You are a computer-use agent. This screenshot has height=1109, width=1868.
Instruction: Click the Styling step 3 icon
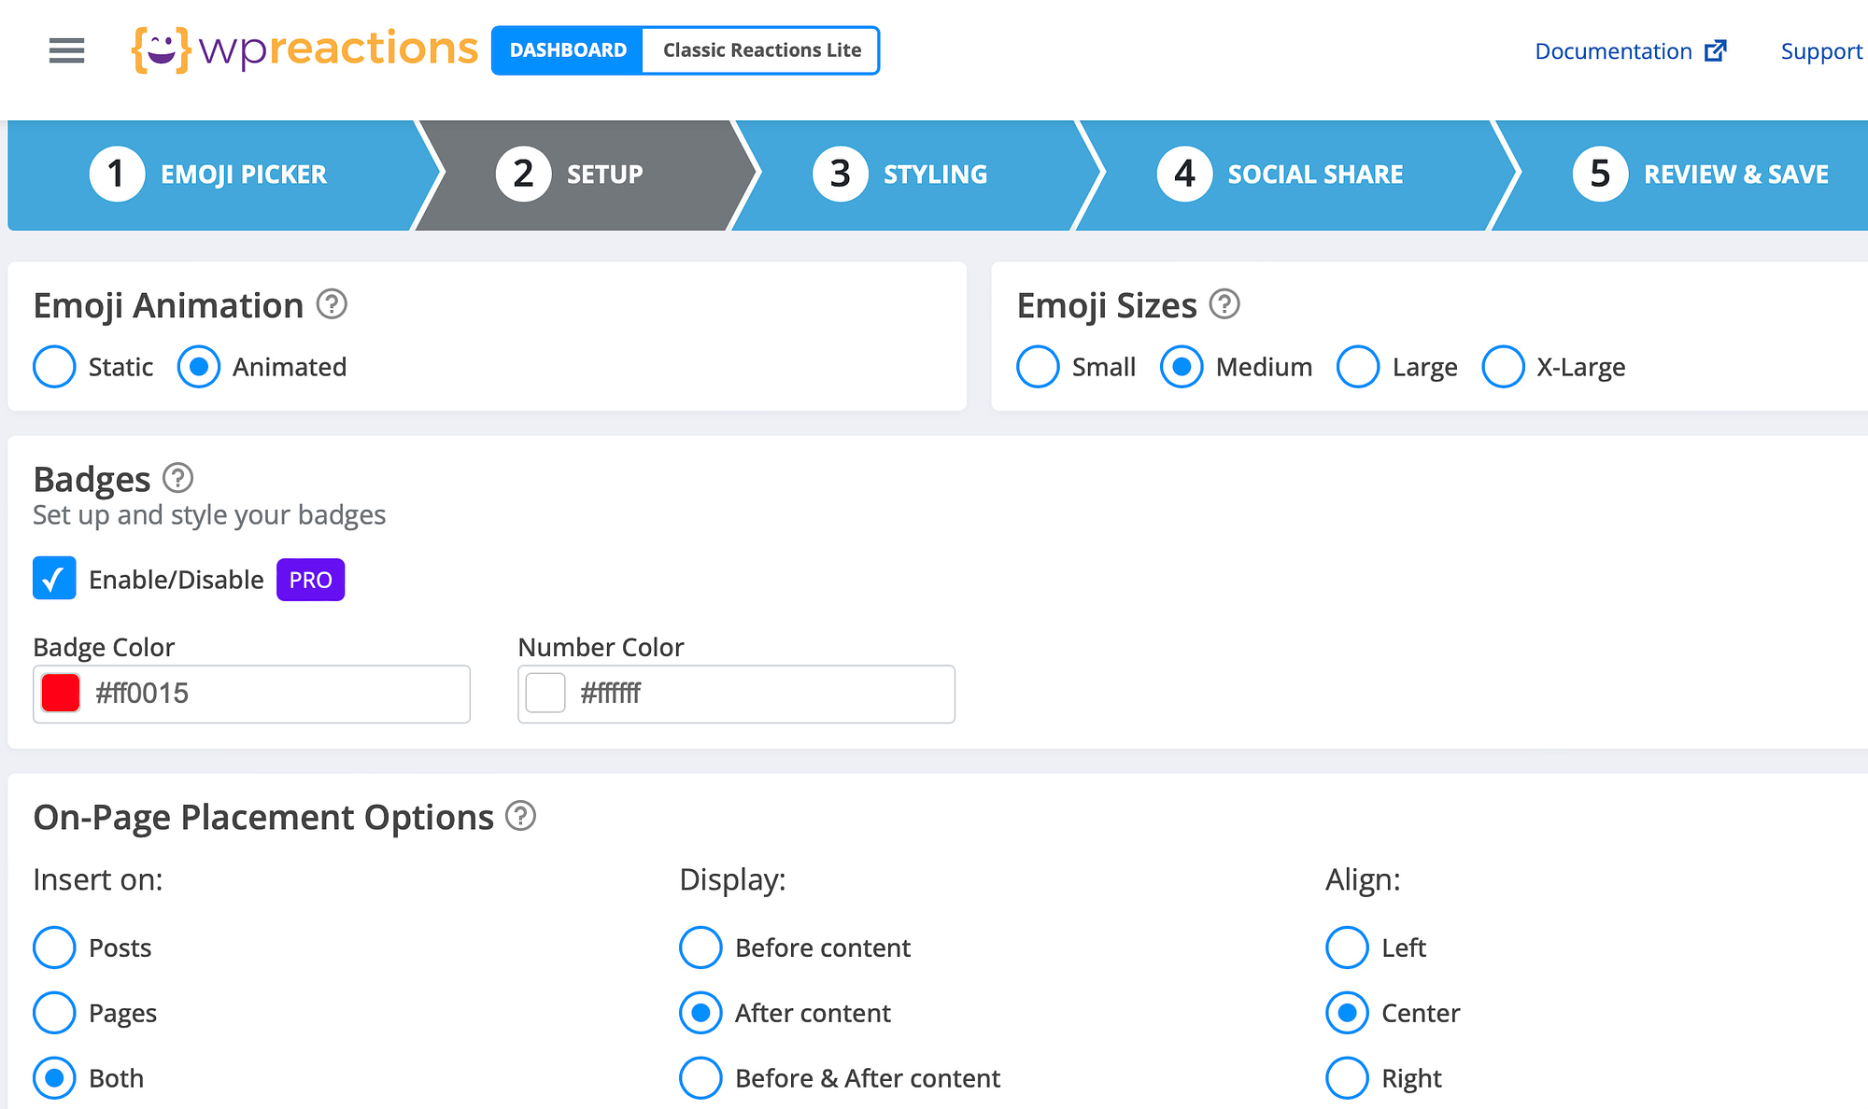click(841, 173)
